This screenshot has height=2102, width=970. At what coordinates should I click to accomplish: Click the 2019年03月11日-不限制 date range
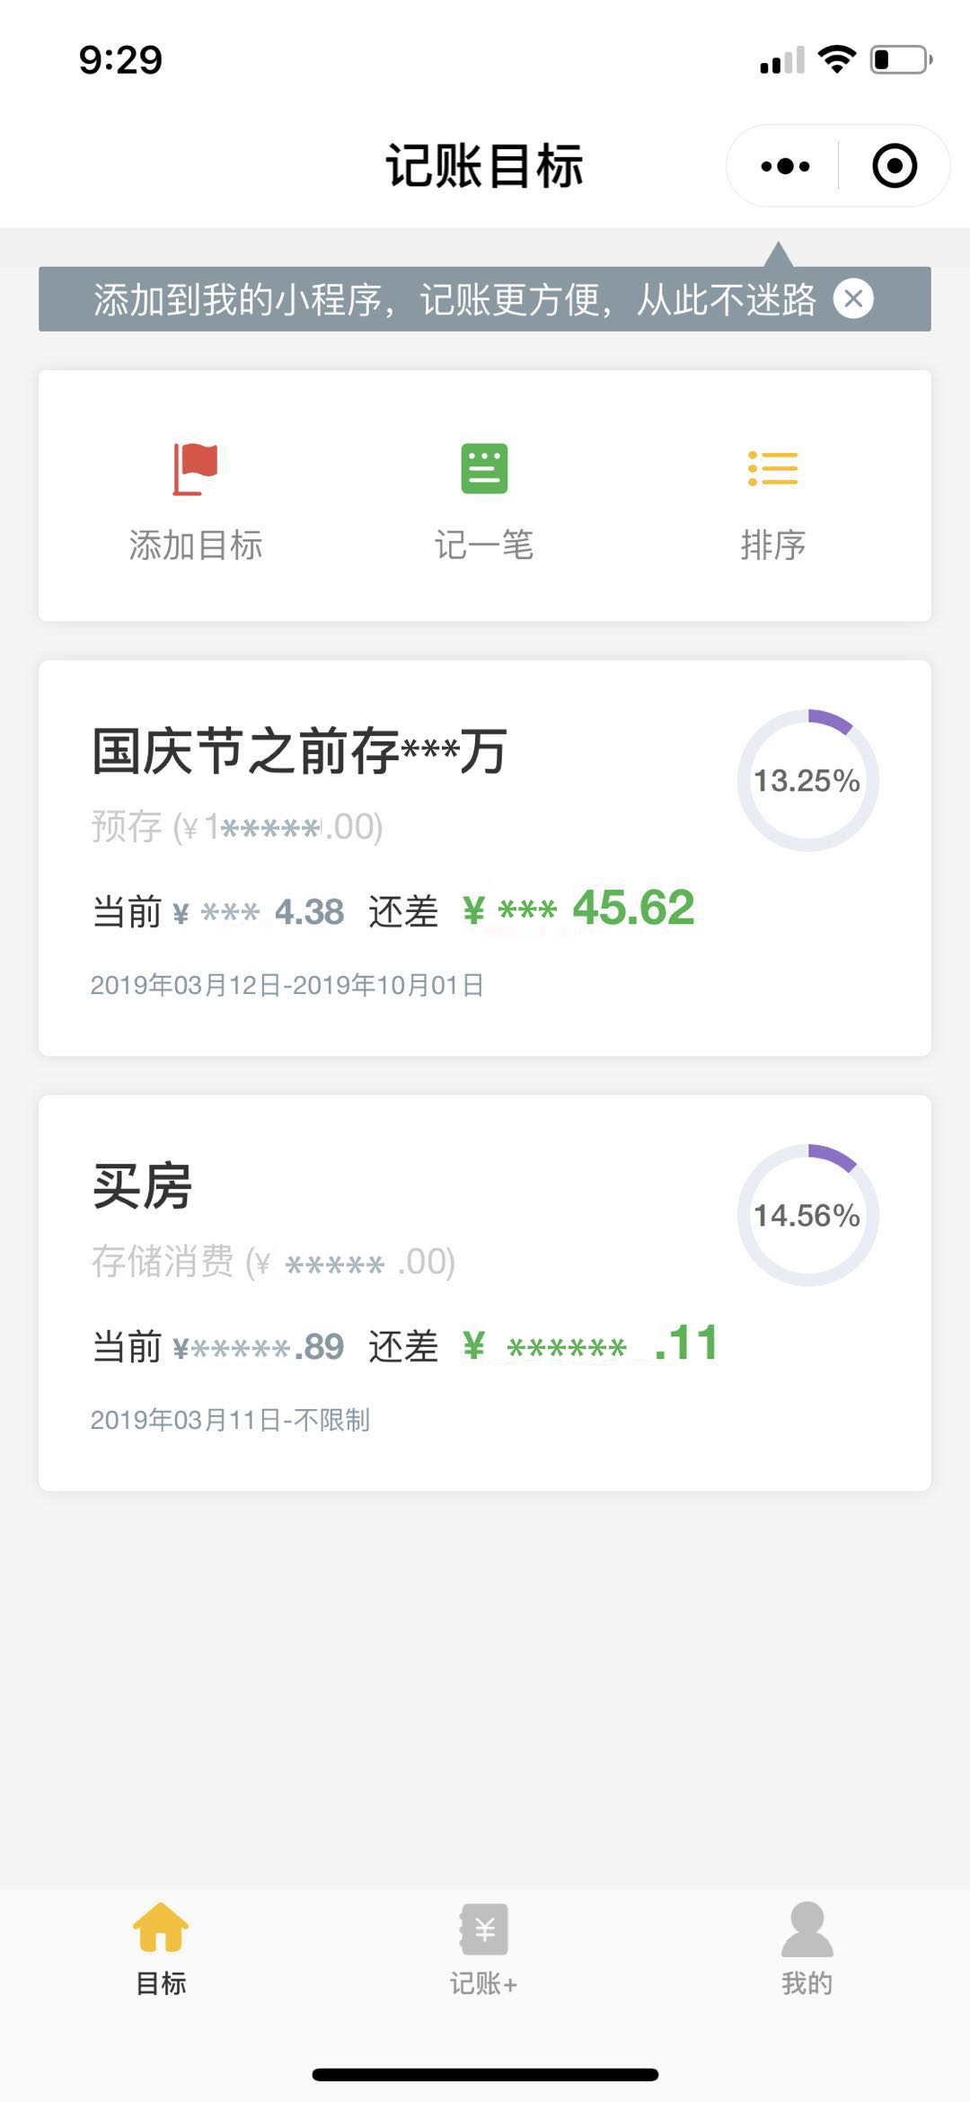tap(230, 1420)
